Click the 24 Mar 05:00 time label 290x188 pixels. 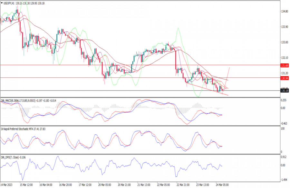pyautogui.click(x=222, y=185)
